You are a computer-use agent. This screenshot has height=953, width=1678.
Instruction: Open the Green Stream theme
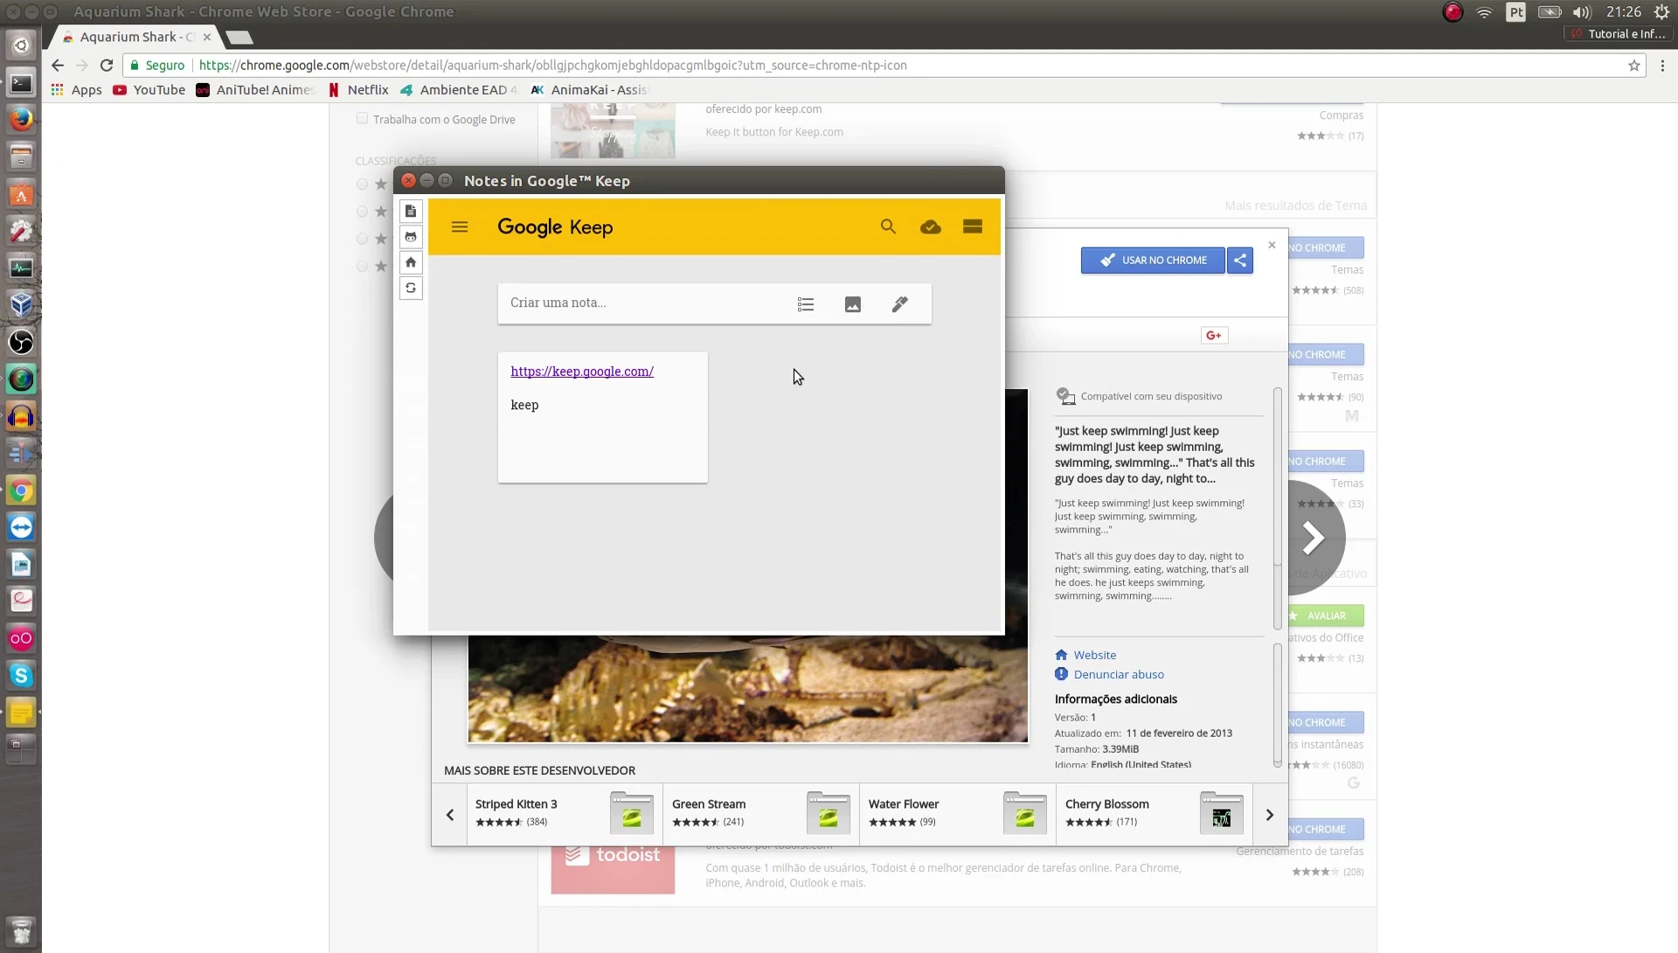click(x=761, y=814)
